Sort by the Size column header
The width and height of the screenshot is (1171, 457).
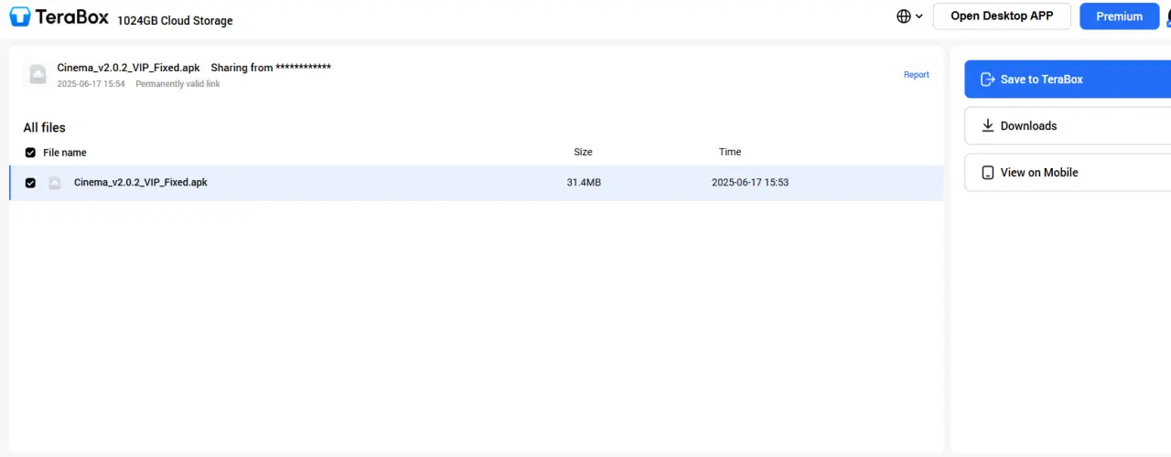click(x=583, y=152)
